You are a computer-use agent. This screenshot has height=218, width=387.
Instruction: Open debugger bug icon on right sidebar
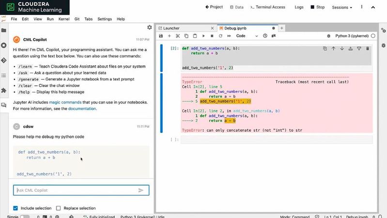pyautogui.click(x=383, y=46)
